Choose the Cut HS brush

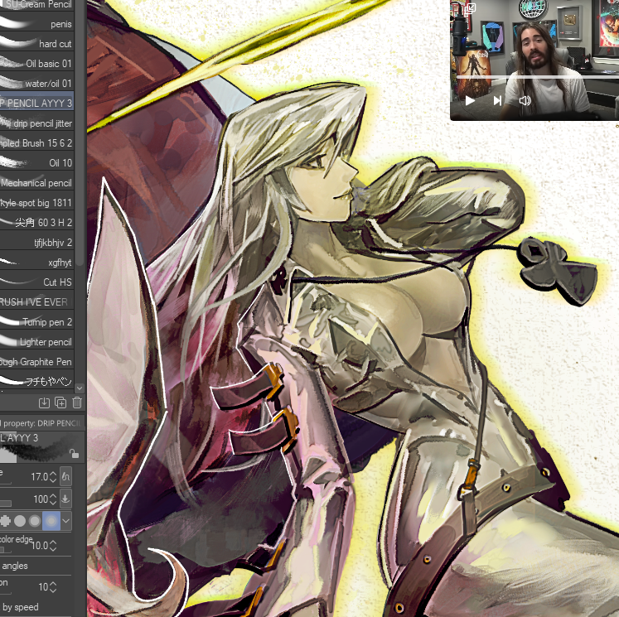(x=36, y=282)
